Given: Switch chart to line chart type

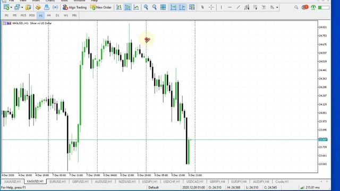Looking at the screenshot, I should point(136,7).
